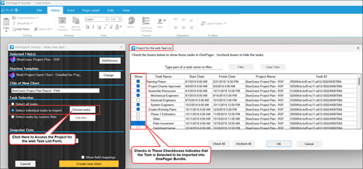The width and height of the screenshot is (363, 169).
Task: Click the Change... template button
Action: click(x=110, y=75)
